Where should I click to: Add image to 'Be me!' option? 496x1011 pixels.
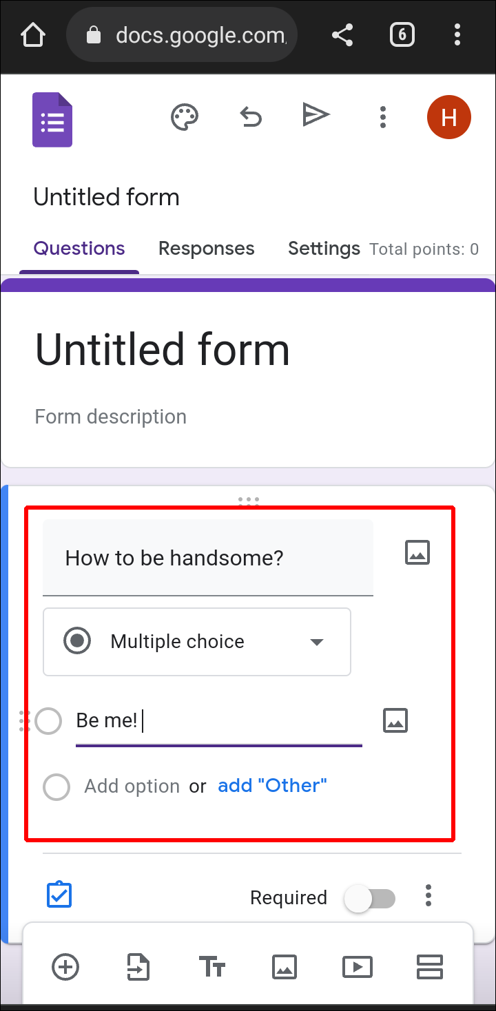(x=395, y=720)
